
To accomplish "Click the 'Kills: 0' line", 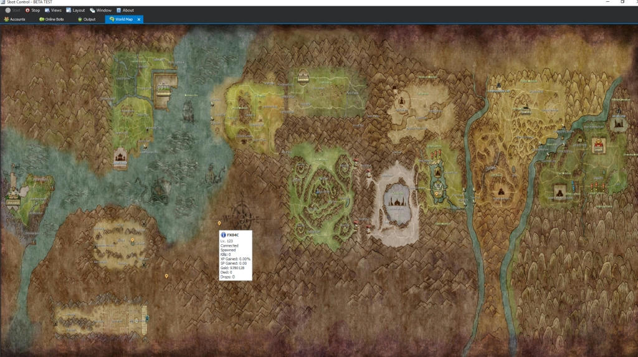I will pyautogui.click(x=226, y=254).
